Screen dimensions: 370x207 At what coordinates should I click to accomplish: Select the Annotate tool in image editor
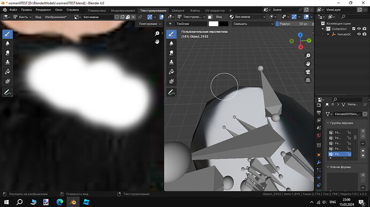coord(8,93)
